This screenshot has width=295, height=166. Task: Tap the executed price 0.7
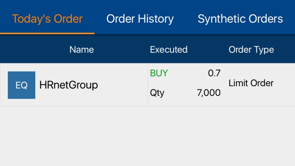(214, 73)
